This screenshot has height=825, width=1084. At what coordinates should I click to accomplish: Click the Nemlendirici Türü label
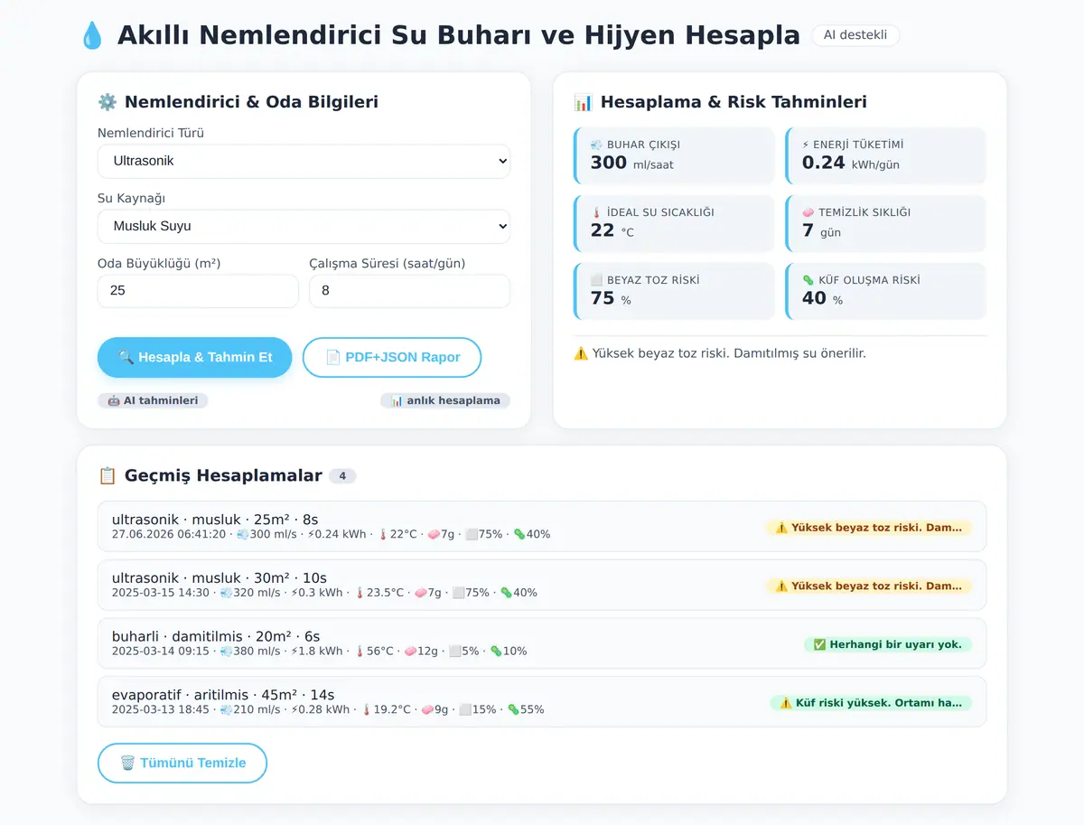pos(151,133)
